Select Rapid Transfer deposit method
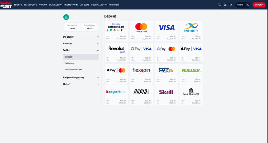This screenshot has width=268, height=143. pyautogui.click(x=141, y=95)
